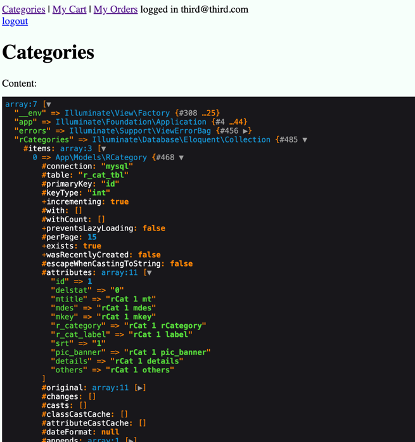415x442 pixels.
Task: Click object reference #456 of ViewErrorBag
Action: 229,131
